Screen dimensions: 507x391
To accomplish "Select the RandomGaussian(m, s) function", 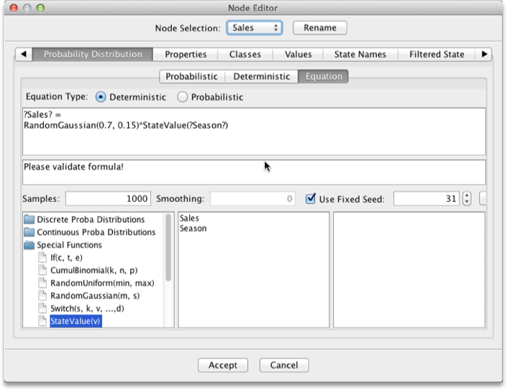I will pyautogui.click(x=95, y=295).
